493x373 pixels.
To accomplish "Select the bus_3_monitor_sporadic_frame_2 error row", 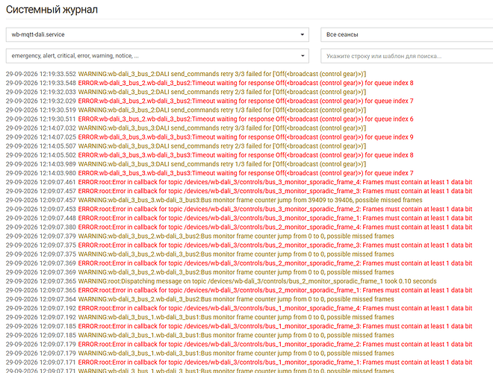I will tap(239, 209).
